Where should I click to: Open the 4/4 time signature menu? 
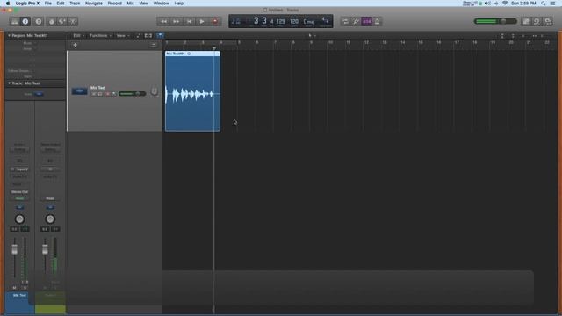coord(325,21)
